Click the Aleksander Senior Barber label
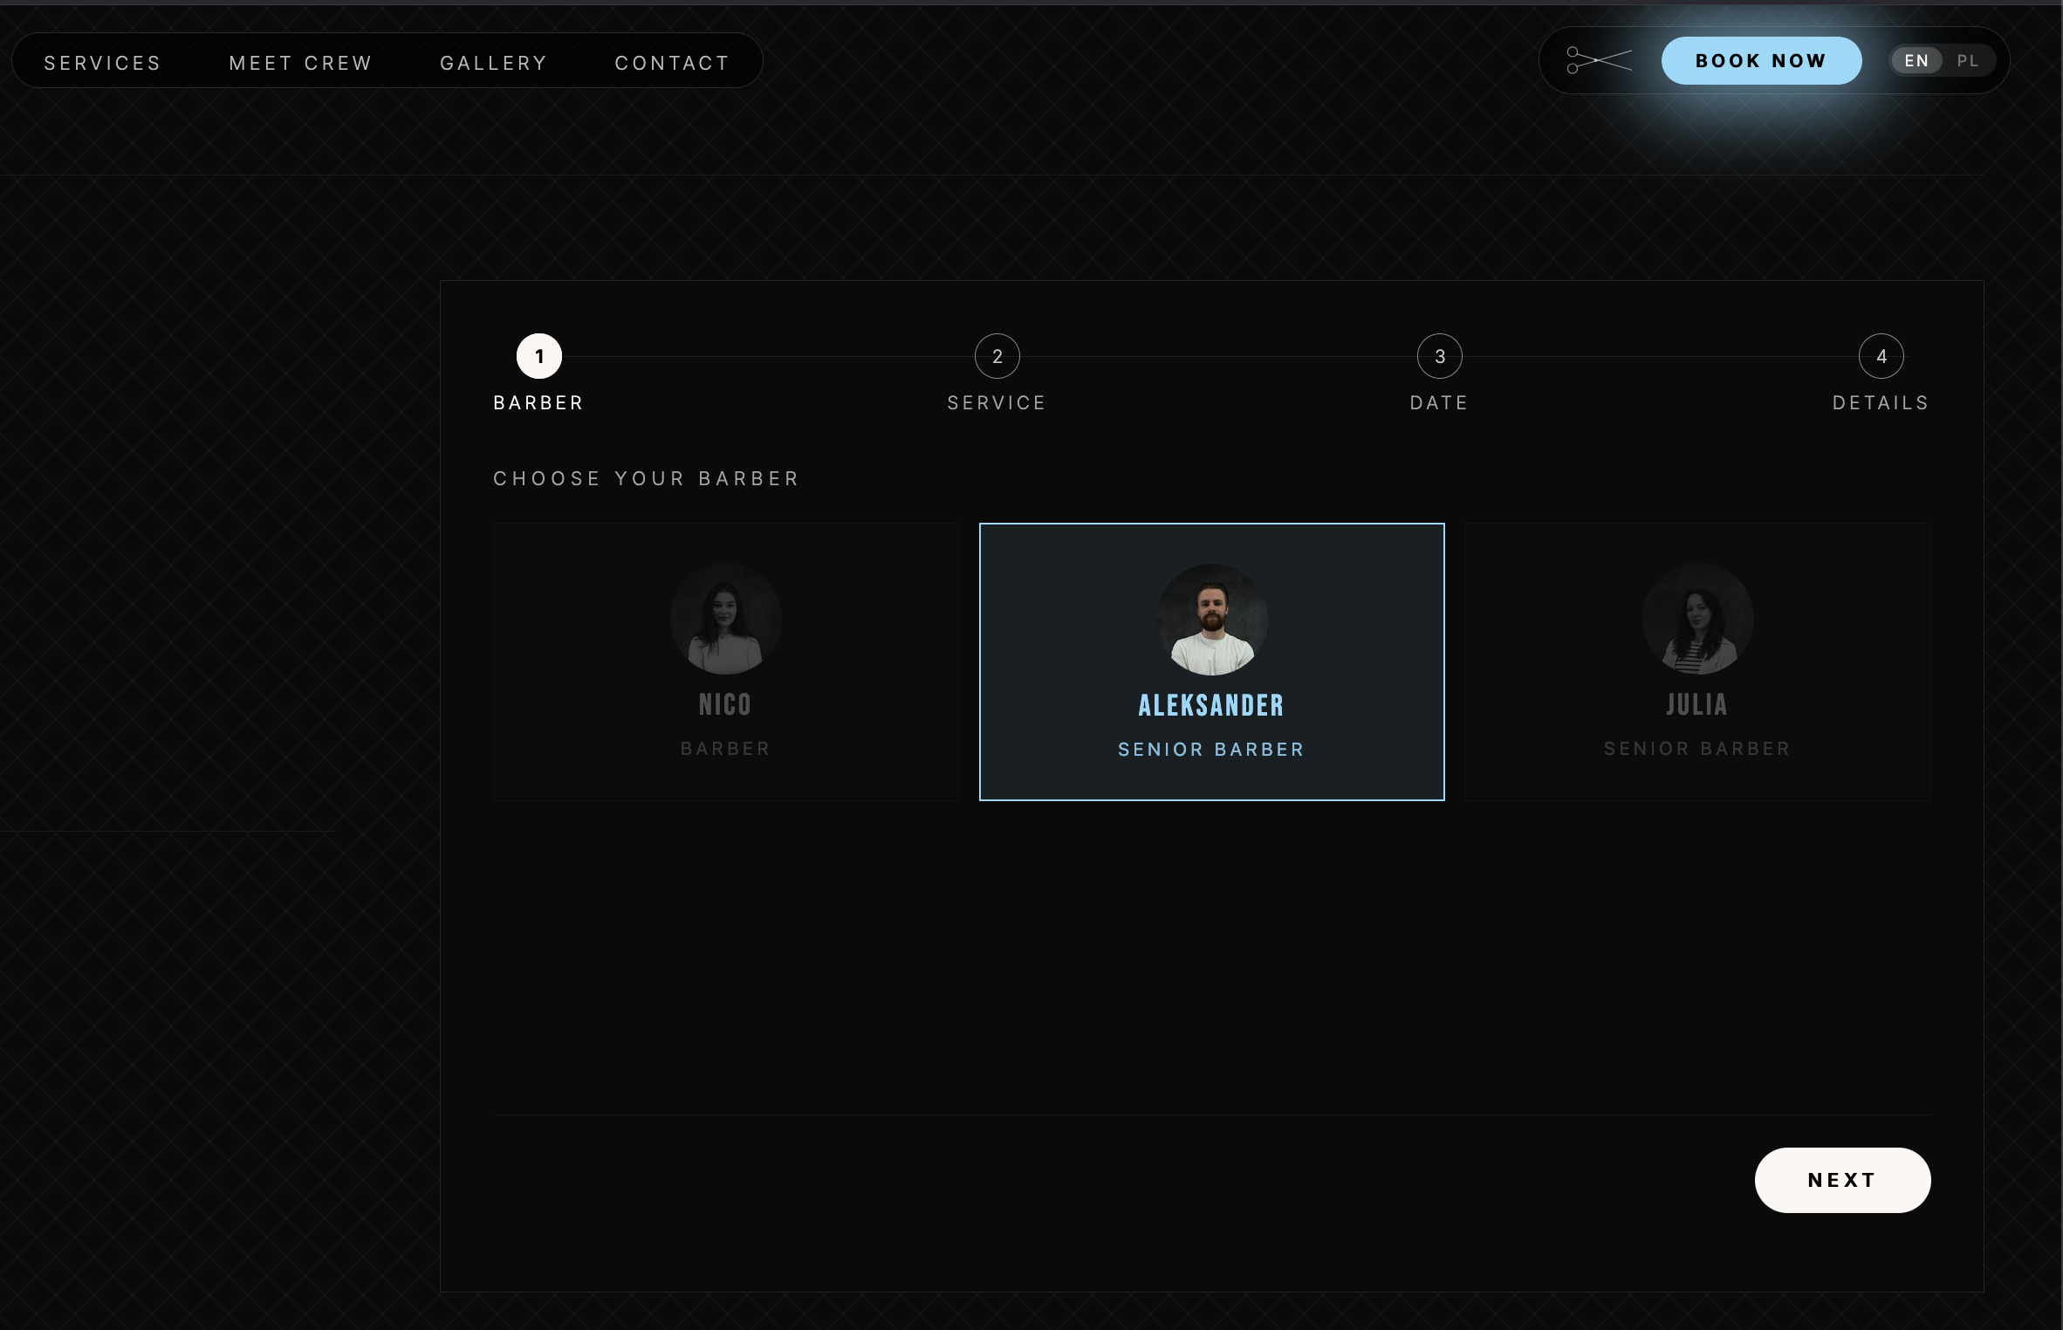 click(1211, 750)
